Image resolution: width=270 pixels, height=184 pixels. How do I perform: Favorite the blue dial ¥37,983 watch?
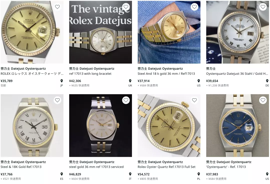coord(263,100)
